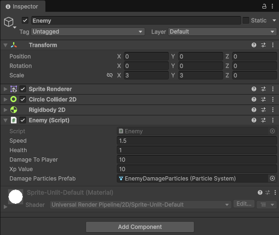Open material shader list options dropdown
This screenshot has height=235, width=279.
click(x=267, y=205)
